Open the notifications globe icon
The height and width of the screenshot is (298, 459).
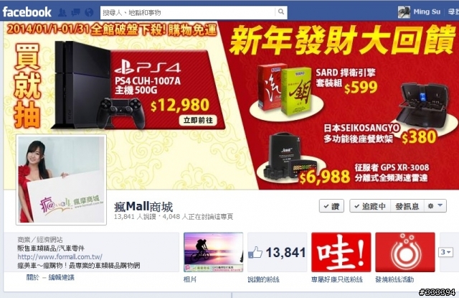tap(89, 12)
